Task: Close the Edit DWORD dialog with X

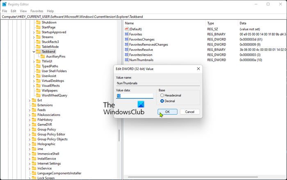Action: (x=198, y=68)
